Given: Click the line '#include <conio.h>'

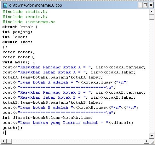Looking at the screenshot, I should click(25, 17).
